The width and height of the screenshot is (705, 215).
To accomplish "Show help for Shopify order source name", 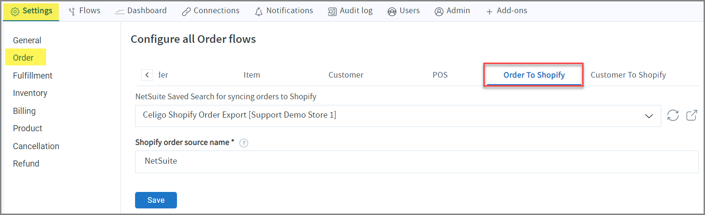I will click(x=244, y=143).
